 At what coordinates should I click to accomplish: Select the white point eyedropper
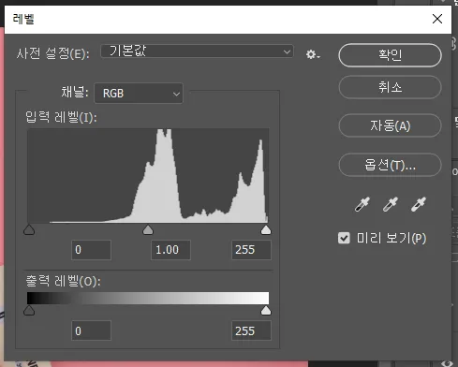[419, 204]
